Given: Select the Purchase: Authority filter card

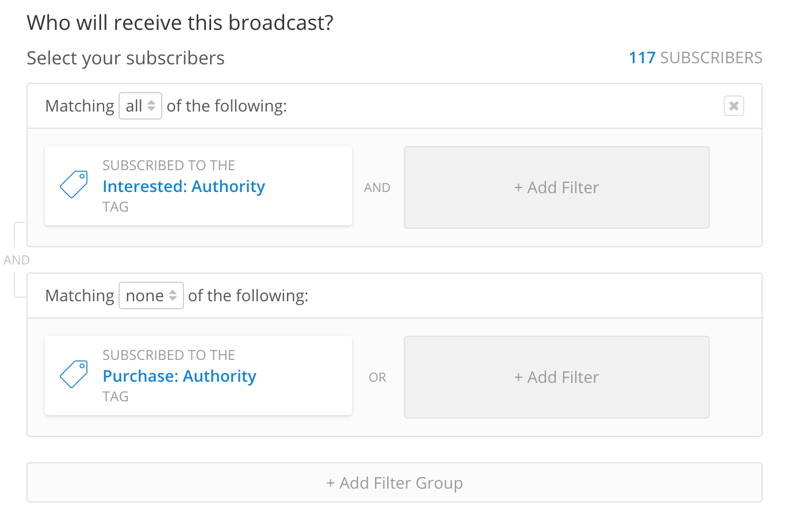Looking at the screenshot, I should coord(198,375).
